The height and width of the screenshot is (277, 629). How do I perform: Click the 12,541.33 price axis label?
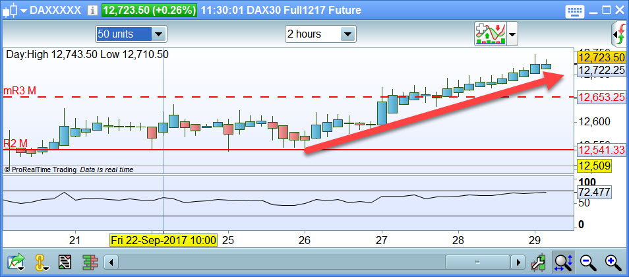(602, 150)
